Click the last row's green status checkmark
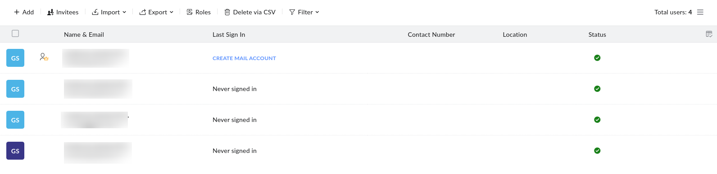 click(597, 151)
